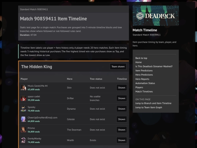Click hero name Celeste
Viewport: 197px width, 148px height.
point(71,119)
